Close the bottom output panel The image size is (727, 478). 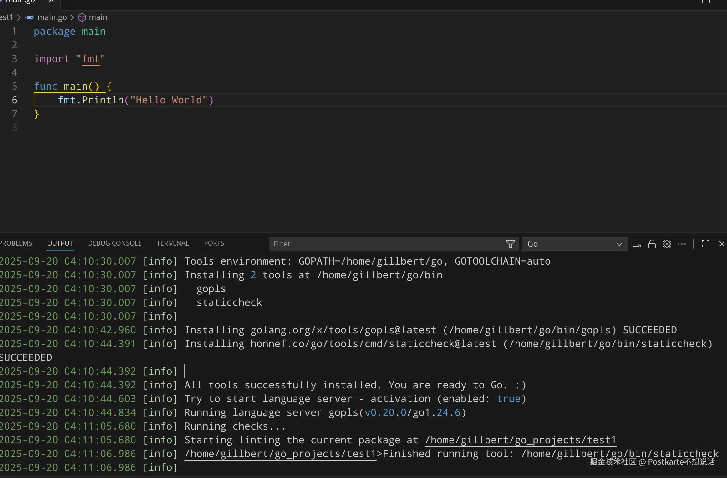click(722, 244)
